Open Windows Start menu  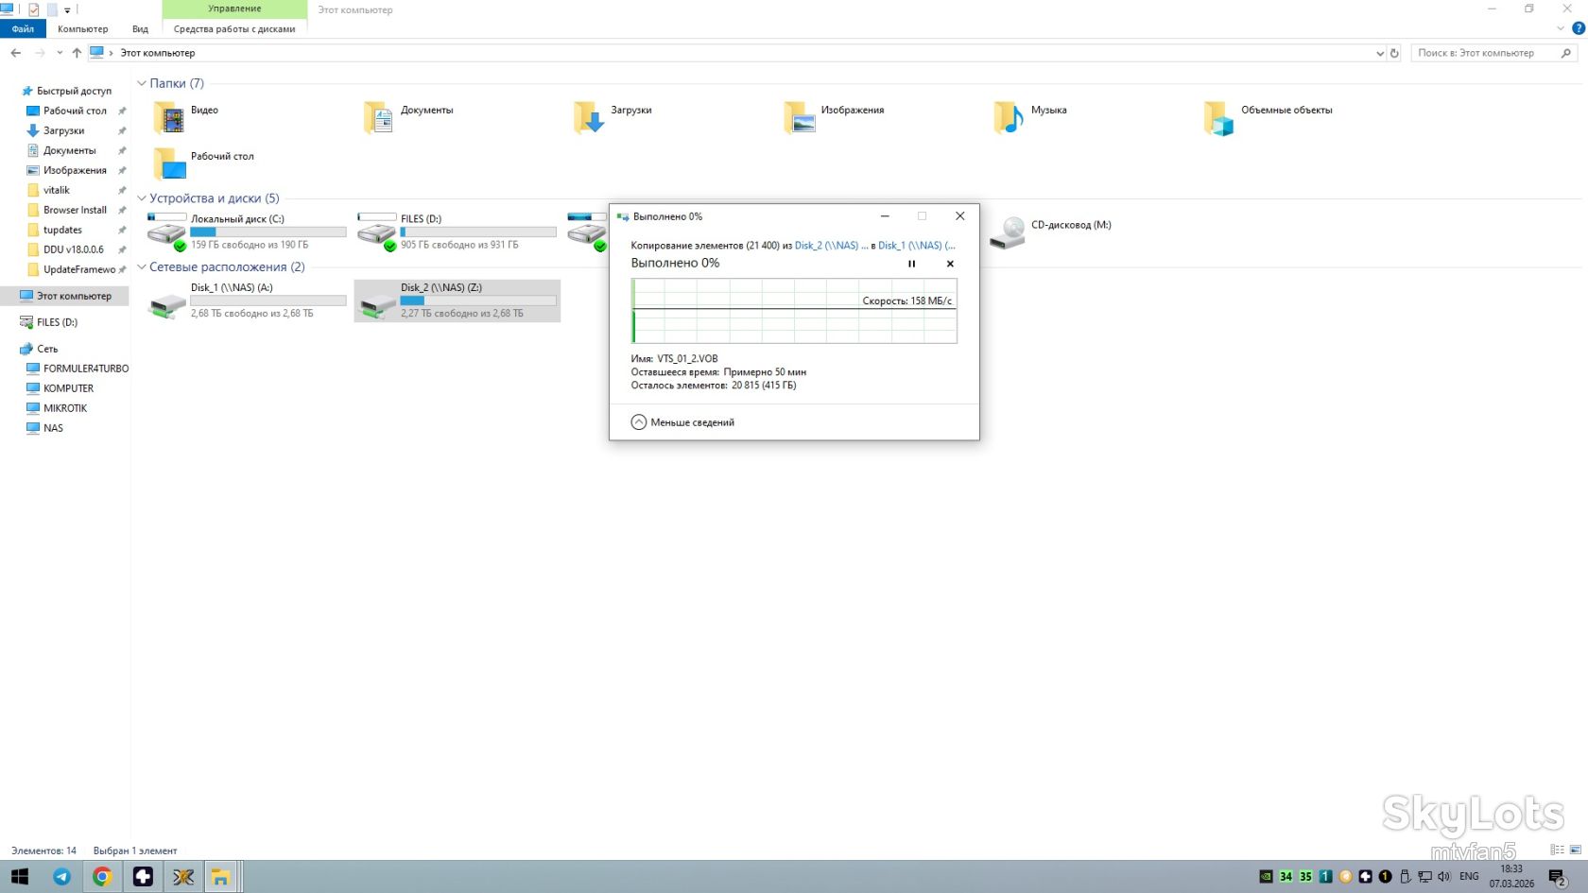pos(20,877)
